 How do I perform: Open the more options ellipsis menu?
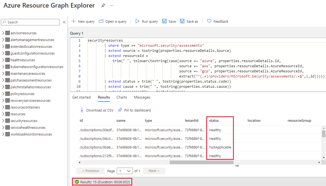click(112, 5)
